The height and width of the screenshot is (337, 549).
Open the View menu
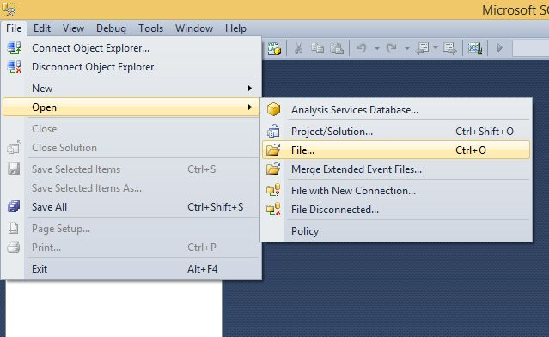74,28
